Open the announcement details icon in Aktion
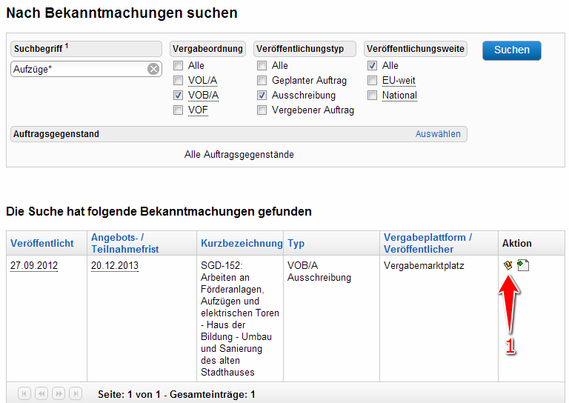This screenshot has height=403, width=569. point(508,265)
